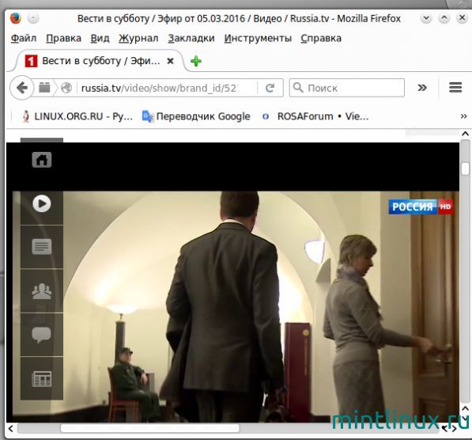Add a new tab with green plus
The height and width of the screenshot is (440, 472).
pyautogui.click(x=196, y=61)
